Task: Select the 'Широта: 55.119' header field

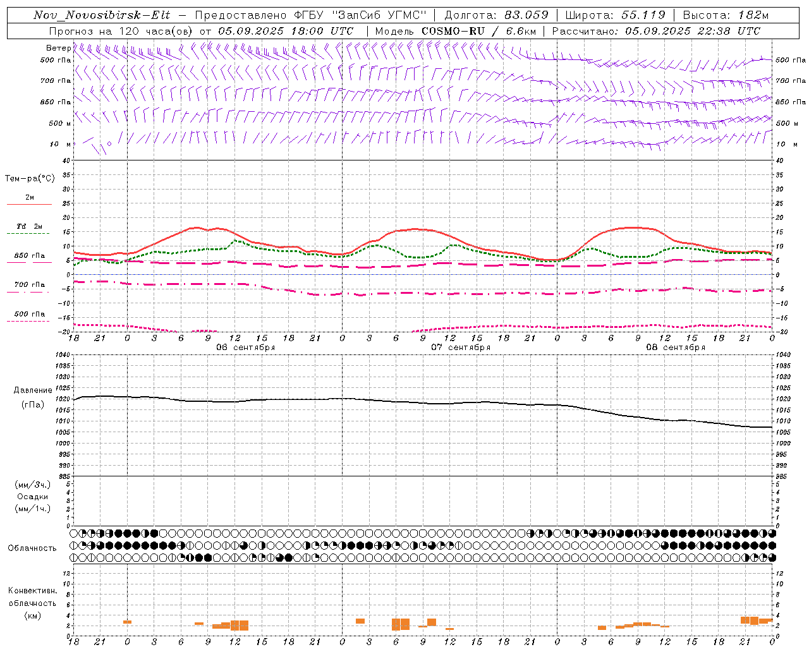Action: tap(615, 15)
